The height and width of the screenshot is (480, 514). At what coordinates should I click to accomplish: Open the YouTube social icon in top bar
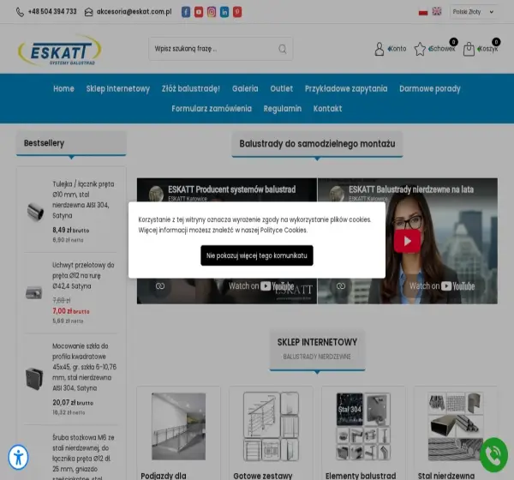(199, 12)
